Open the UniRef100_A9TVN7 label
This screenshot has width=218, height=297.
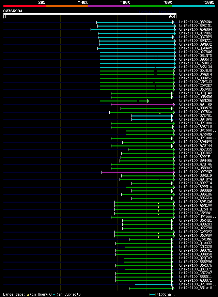[196, 172]
